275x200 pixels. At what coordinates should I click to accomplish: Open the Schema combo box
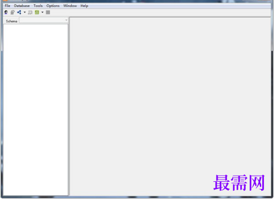pyautogui.click(x=44, y=20)
